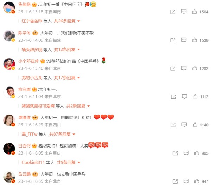Viewport: 211px width, 185px height.
Task: Click reply icon on 焦俊艳's comment
Action: (184, 12)
